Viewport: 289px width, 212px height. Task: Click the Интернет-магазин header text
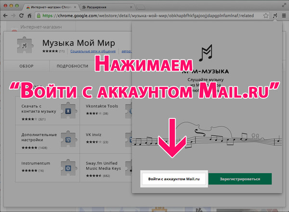pos(41,27)
